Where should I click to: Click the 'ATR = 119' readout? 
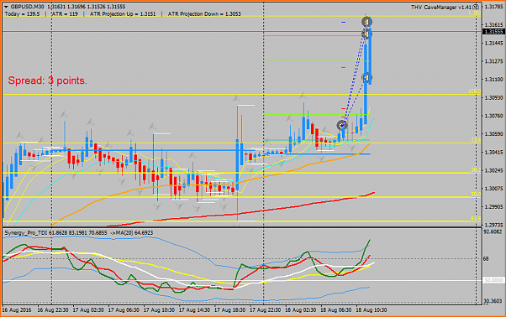[x=65, y=14]
